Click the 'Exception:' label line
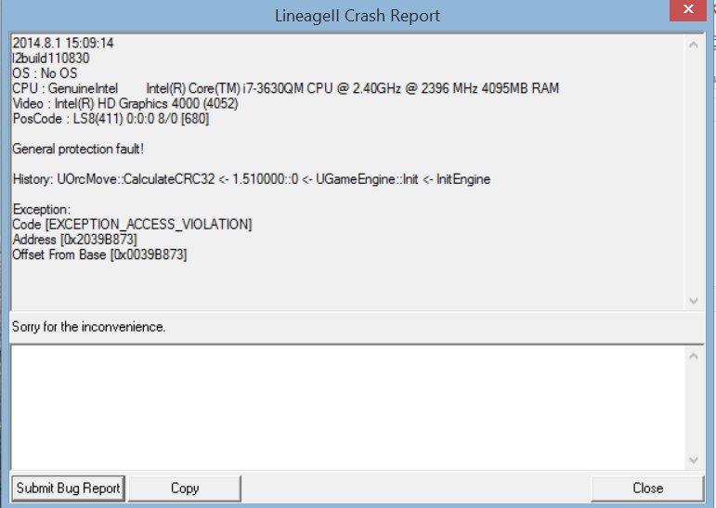This screenshot has width=716, height=508. (42, 209)
